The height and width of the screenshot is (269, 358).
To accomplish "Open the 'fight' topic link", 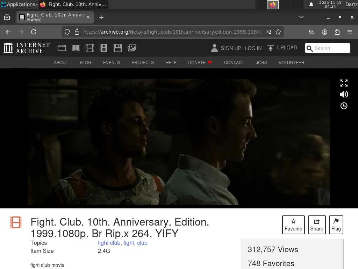I will click(129, 243).
